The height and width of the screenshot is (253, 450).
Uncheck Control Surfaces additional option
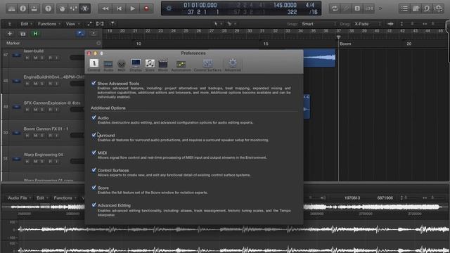point(94,170)
